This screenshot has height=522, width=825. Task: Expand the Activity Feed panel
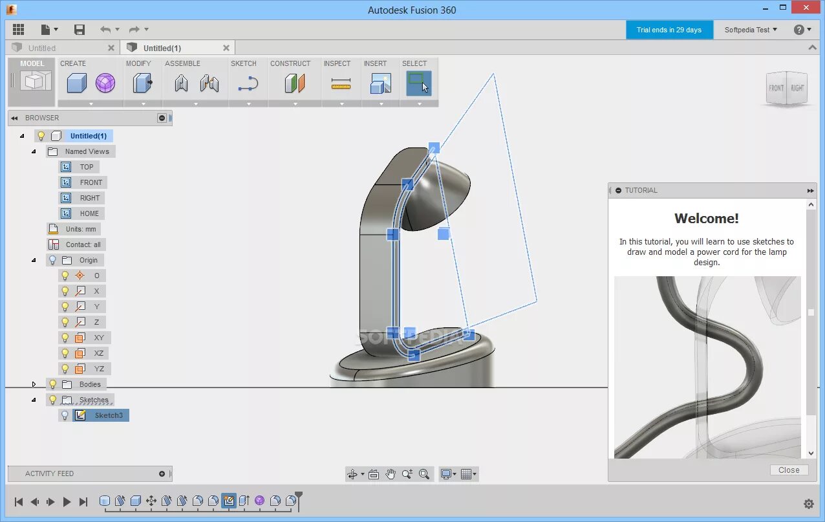(x=162, y=473)
